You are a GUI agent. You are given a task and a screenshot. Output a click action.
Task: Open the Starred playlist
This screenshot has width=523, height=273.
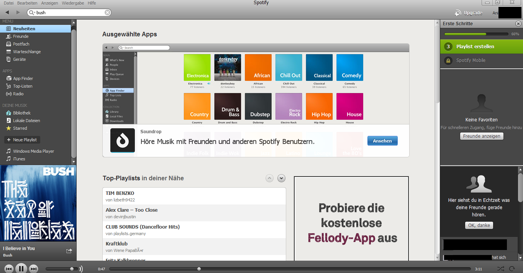[x=20, y=128]
